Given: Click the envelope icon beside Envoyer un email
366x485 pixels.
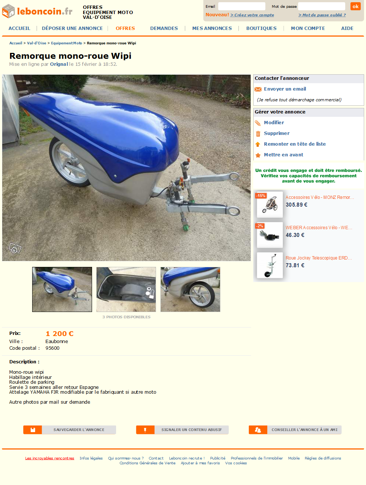Looking at the screenshot, I should pyautogui.click(x=258, y=89).
